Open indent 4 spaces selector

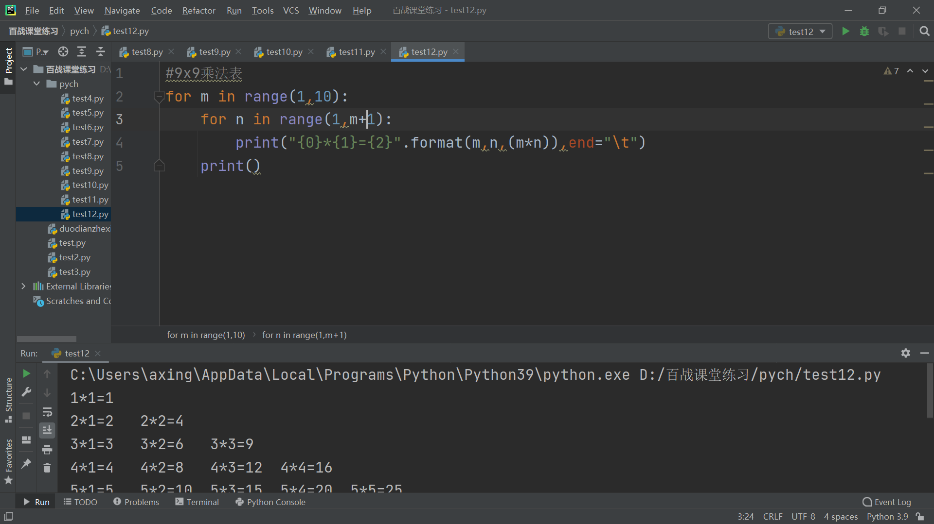[x=841, y=517]
